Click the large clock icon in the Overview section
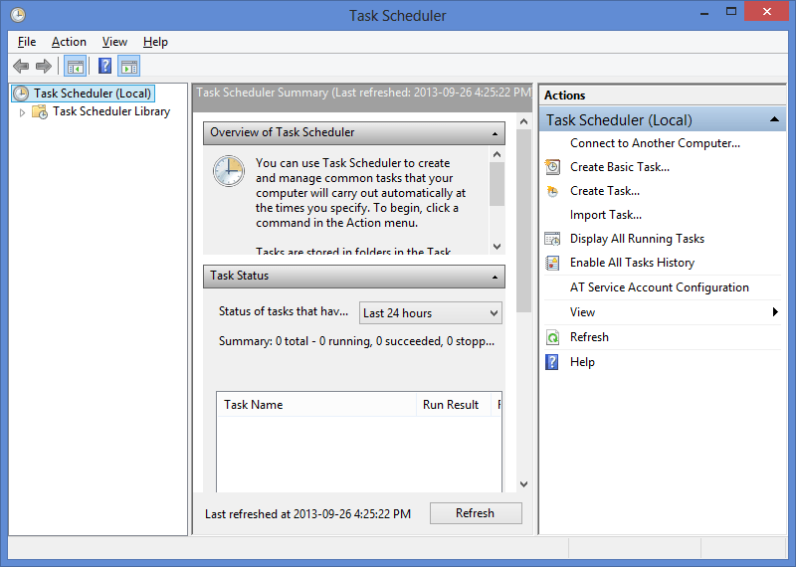The image size is (796, 567). [x=229, y=171]
